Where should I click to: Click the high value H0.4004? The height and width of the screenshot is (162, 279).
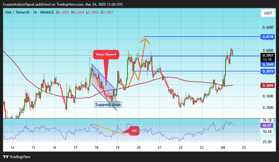tap(77, 12)
